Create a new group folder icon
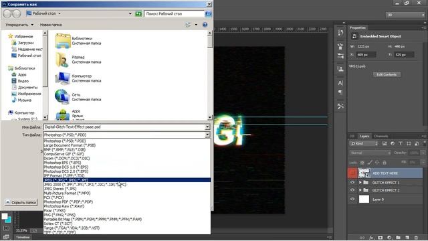428x241 pixels. point(399,238)
